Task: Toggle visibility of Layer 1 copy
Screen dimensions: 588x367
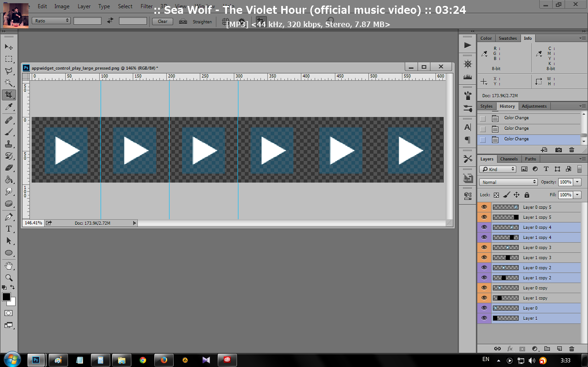Action: click(484, 298)
